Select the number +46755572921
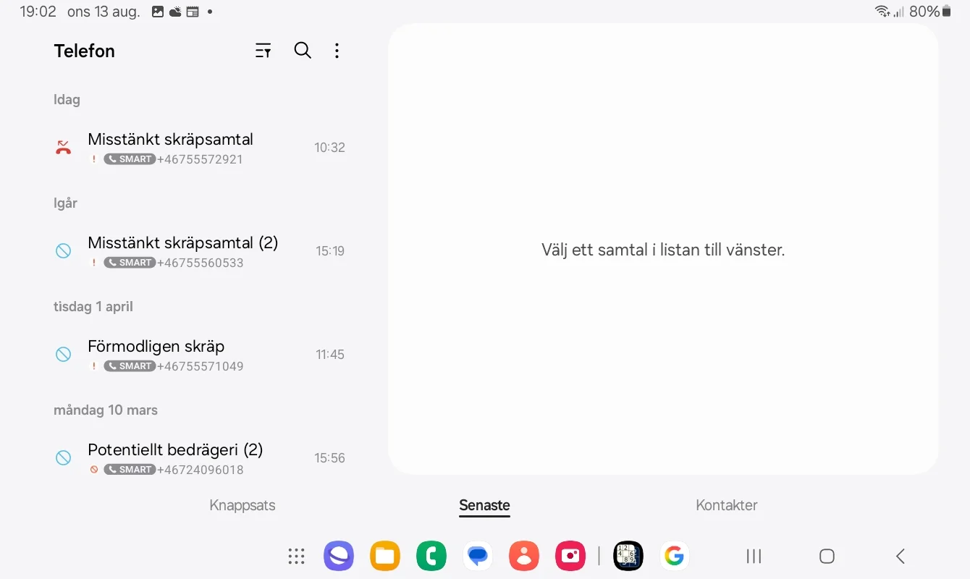Screen dimensions: 970x579 click(200, 159)
